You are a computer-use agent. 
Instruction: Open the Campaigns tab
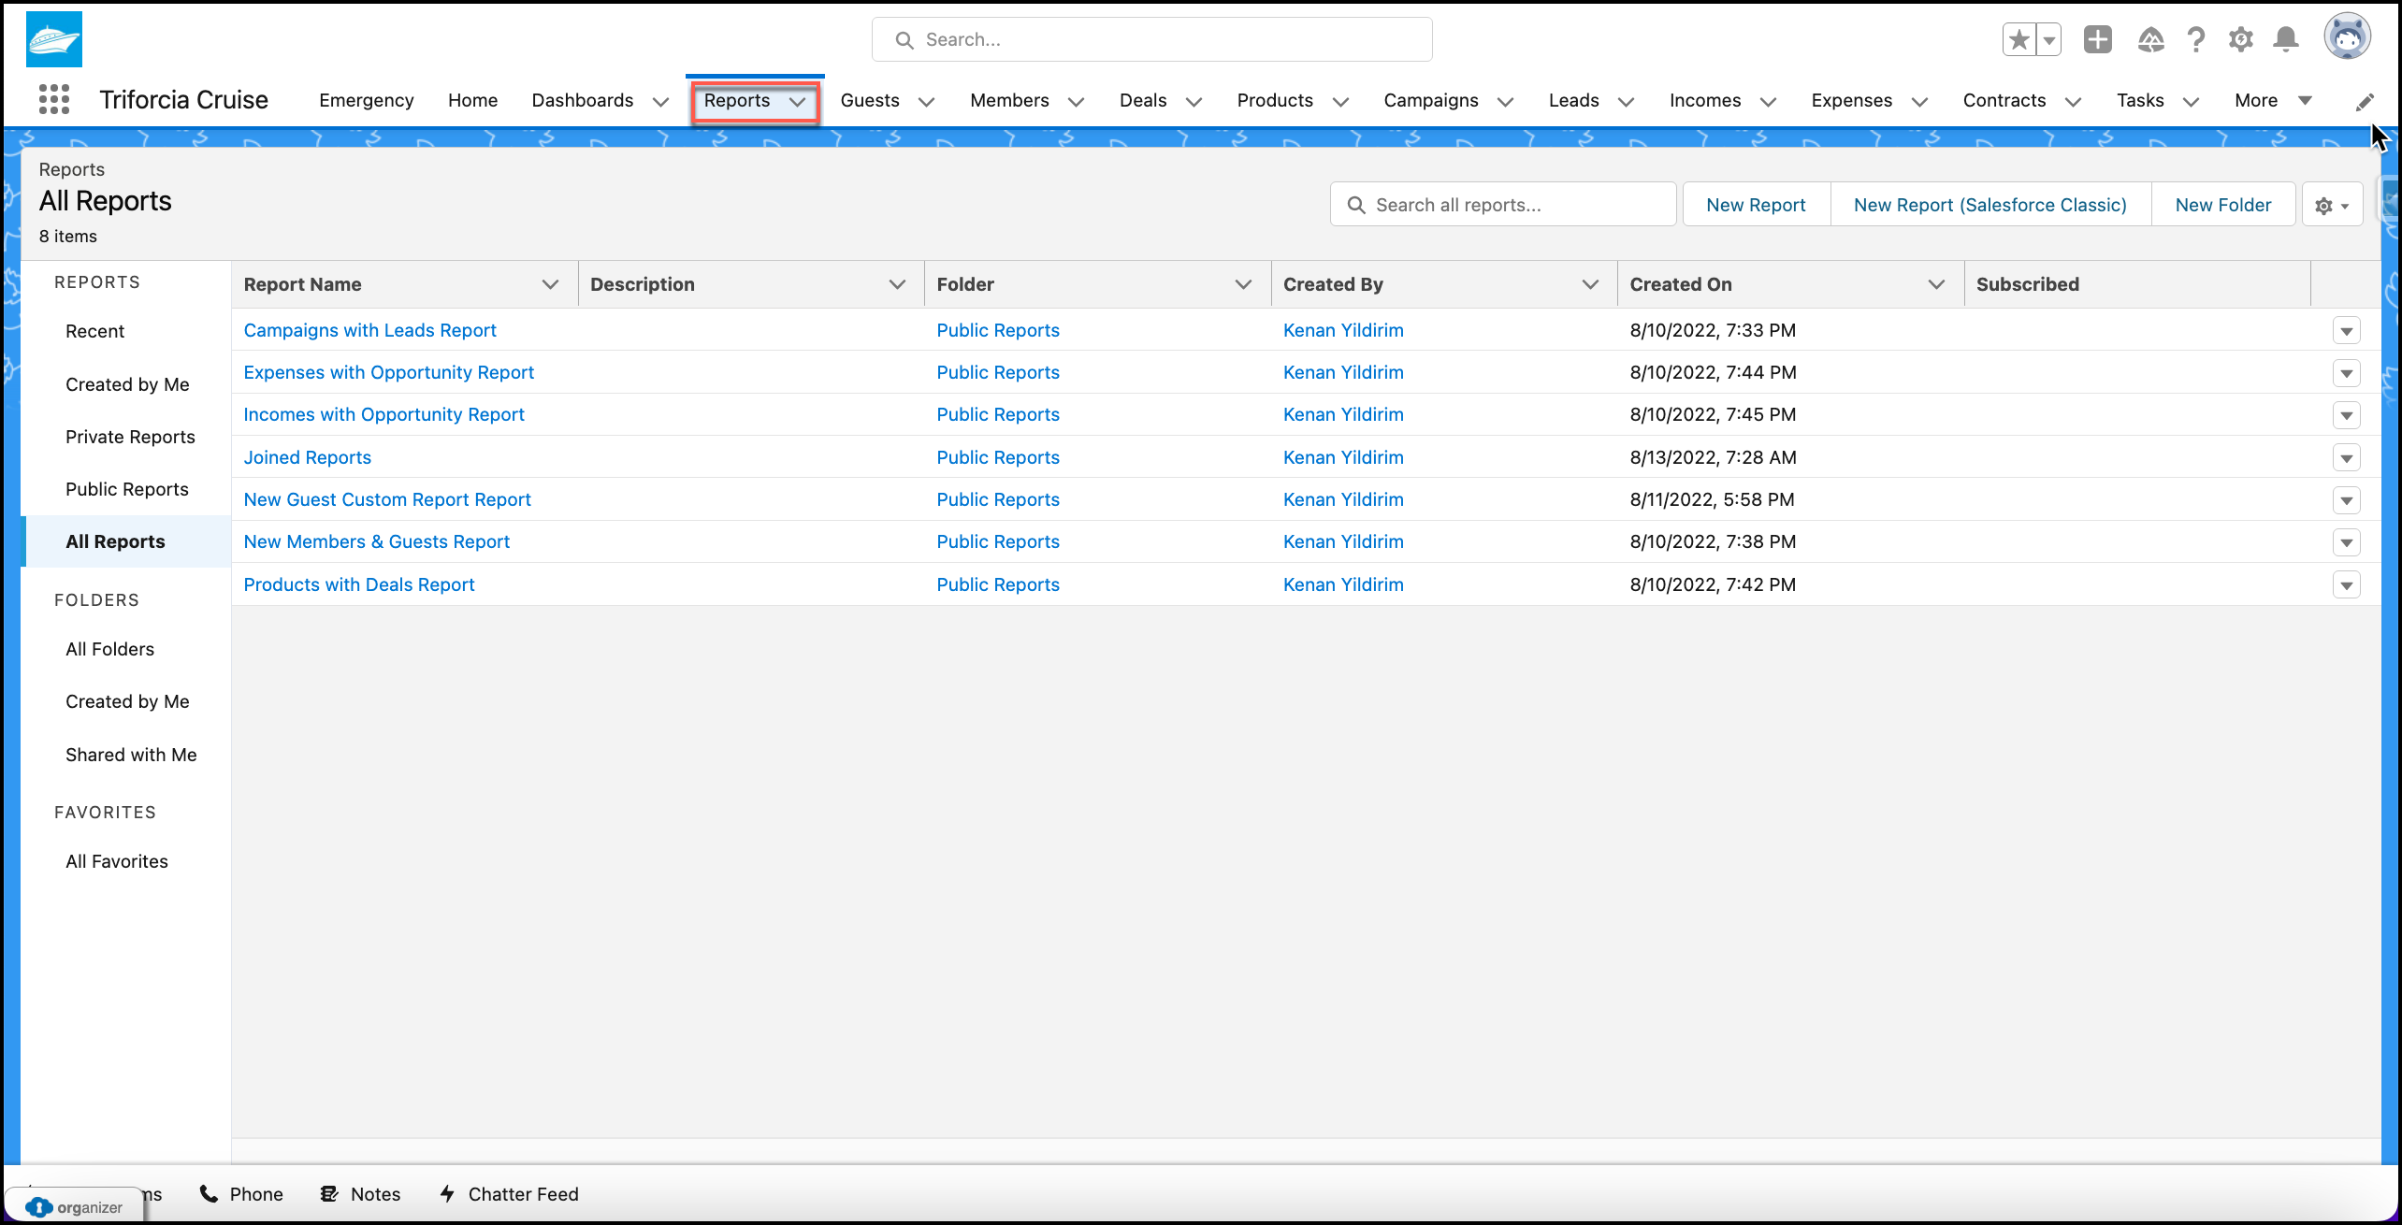[x=1431, y=100]
